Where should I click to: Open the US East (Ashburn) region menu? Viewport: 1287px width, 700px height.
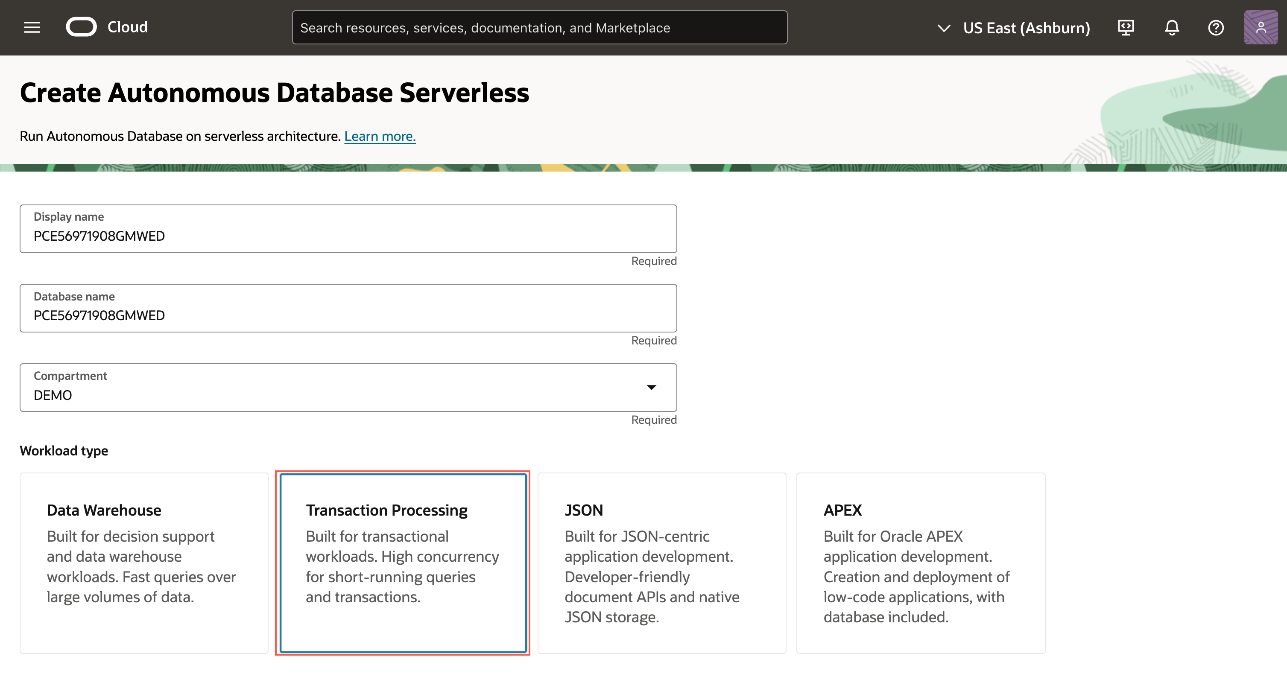(1026, 28)
